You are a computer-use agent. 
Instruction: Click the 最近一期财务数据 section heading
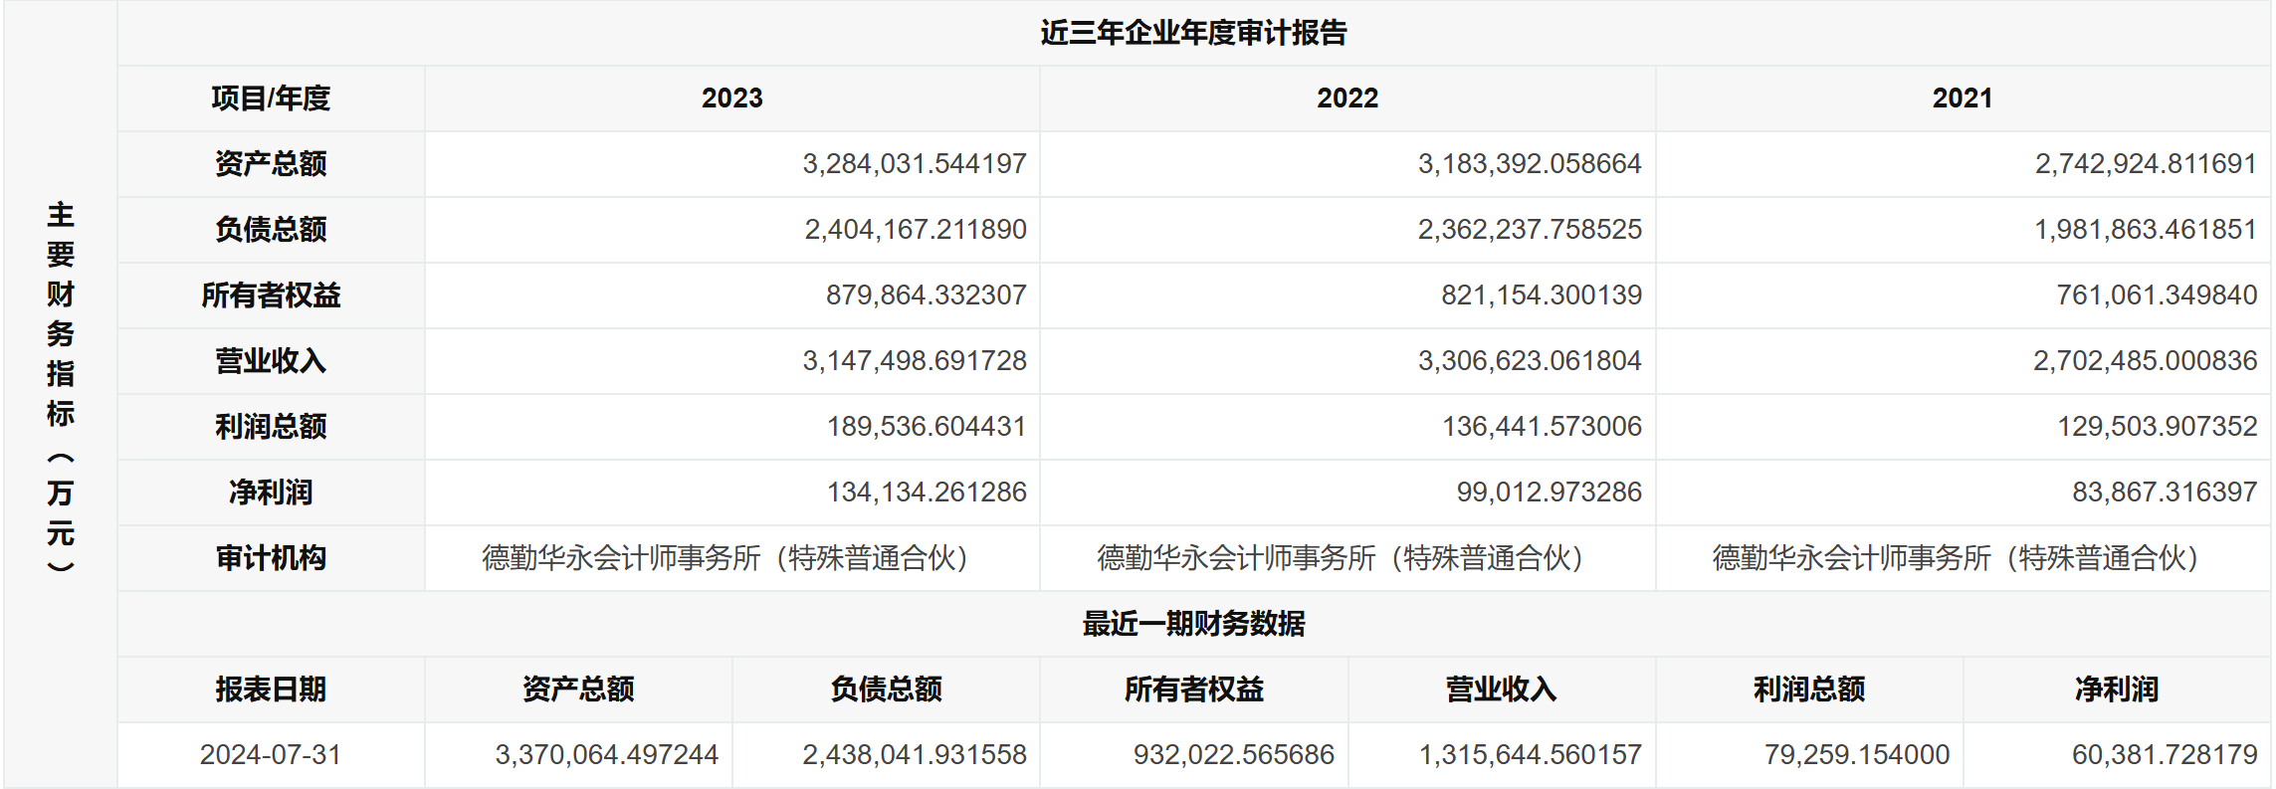1193,624
